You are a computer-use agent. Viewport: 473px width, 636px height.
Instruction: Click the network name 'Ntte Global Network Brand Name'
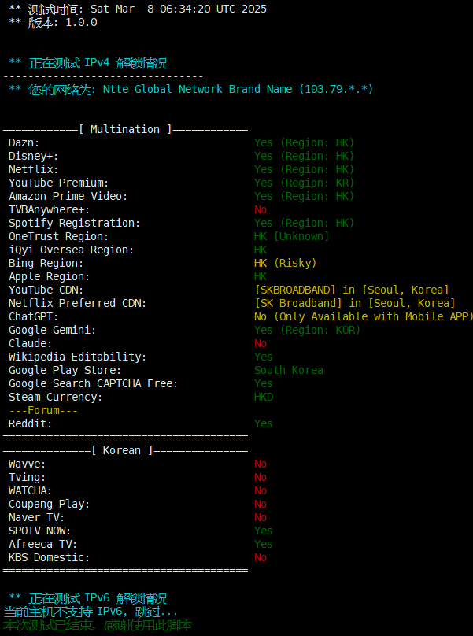[198, 89]
